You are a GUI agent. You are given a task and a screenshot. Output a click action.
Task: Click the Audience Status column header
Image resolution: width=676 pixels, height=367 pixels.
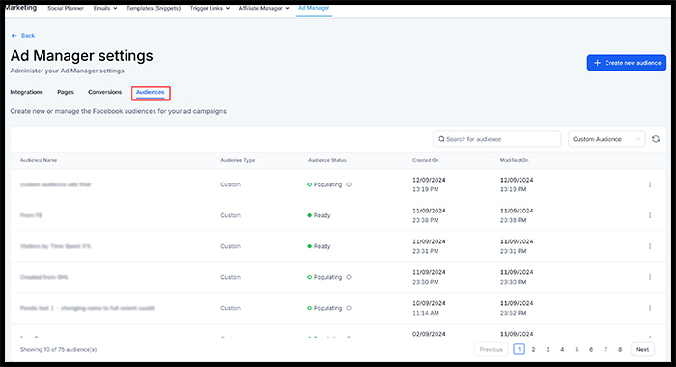(326, 160)
